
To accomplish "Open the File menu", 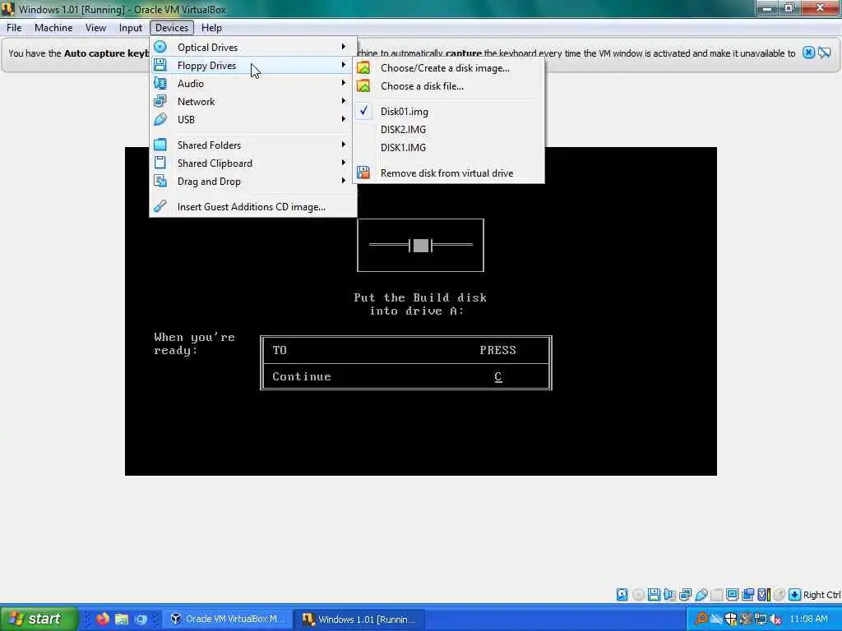I will (x=14, y=28).
